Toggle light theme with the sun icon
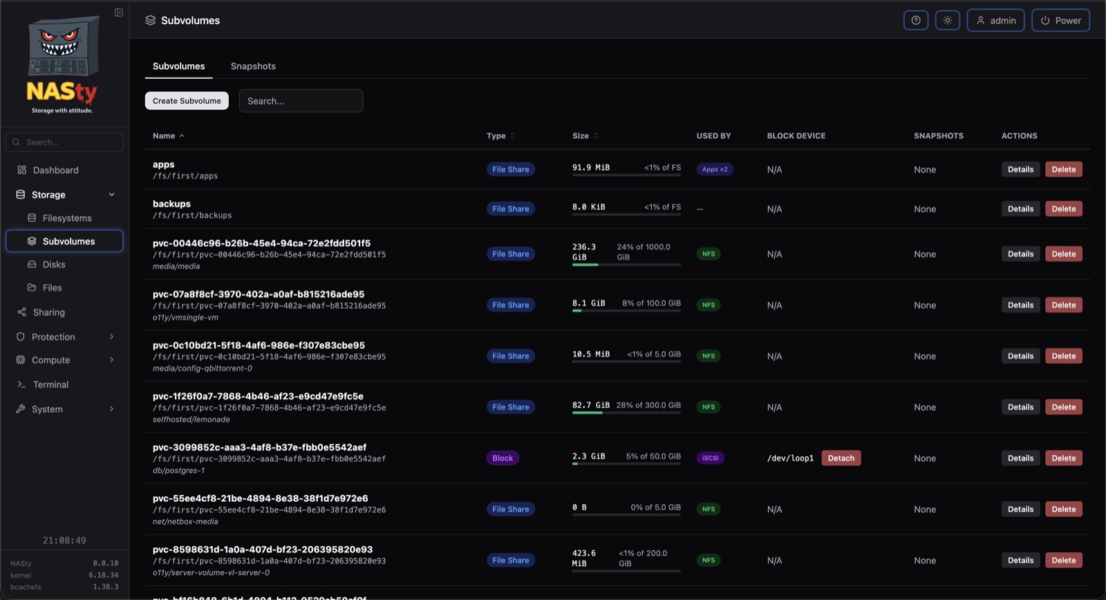Screen dimensions: 1106x600 [948, 20]
